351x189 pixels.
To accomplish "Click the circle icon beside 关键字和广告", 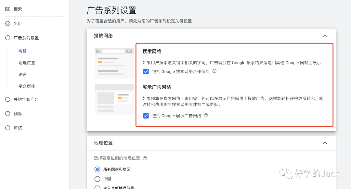I will 7,99.
